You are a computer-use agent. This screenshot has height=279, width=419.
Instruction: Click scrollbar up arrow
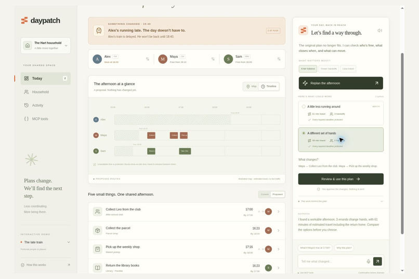(402, 8)
